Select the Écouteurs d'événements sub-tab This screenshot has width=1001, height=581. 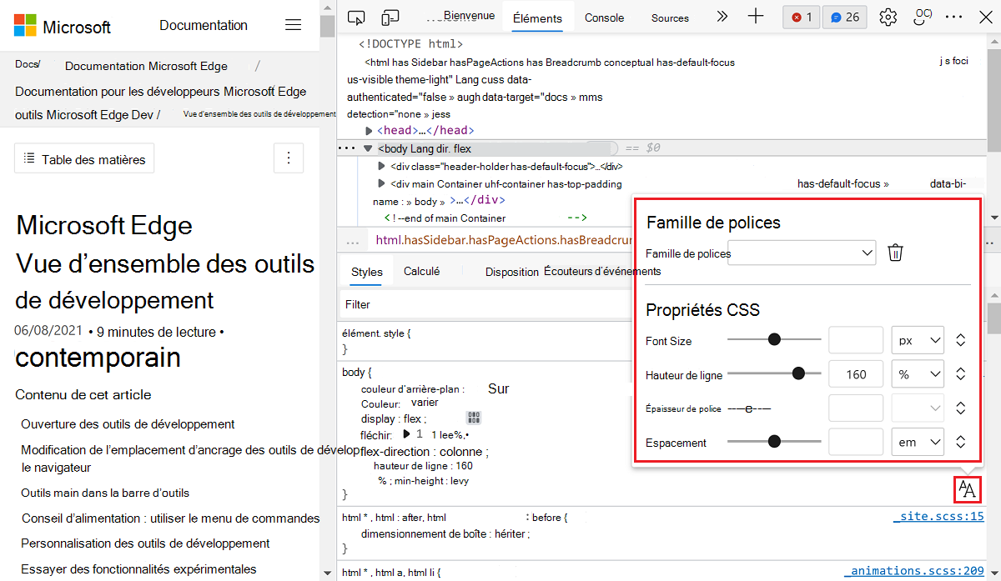click(602, 271)
